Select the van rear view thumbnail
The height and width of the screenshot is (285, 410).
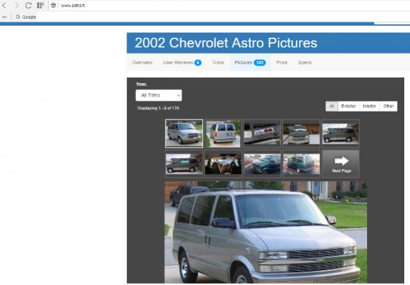point(223,134)
